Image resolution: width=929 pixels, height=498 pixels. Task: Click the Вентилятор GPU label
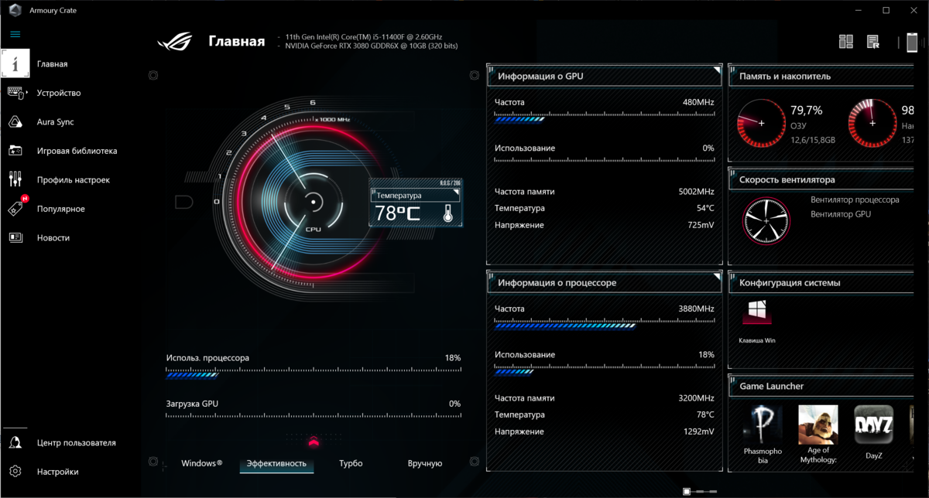coord(841,214)
